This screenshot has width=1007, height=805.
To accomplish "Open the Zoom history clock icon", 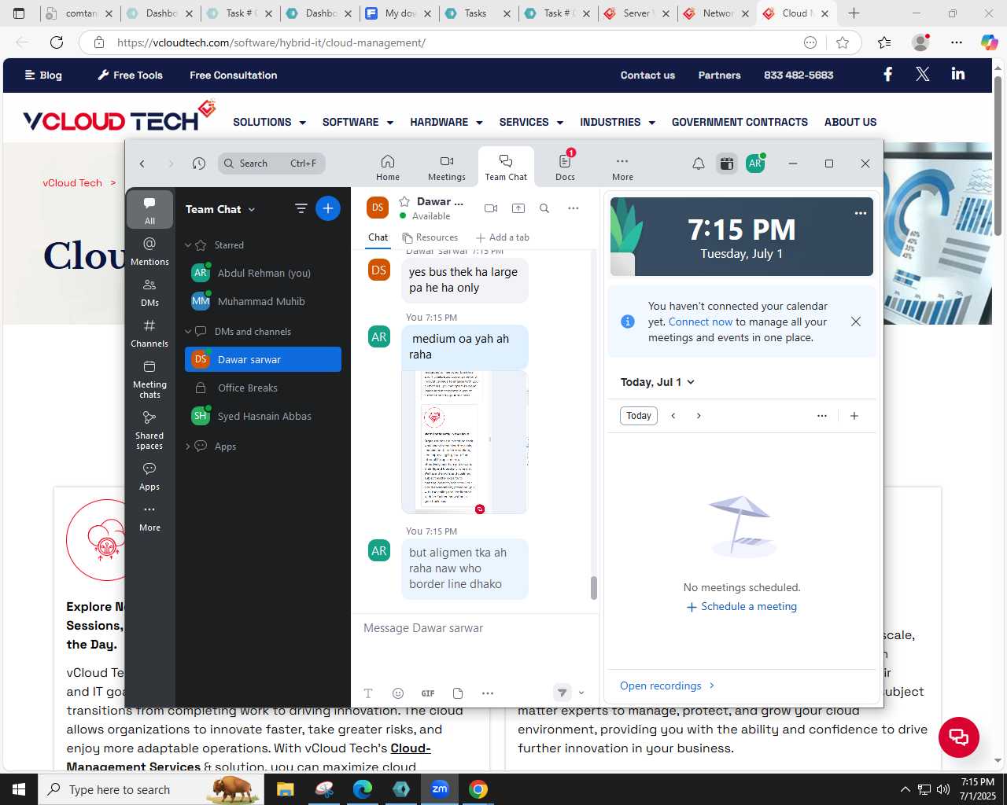I will click(x=199, y=164).
